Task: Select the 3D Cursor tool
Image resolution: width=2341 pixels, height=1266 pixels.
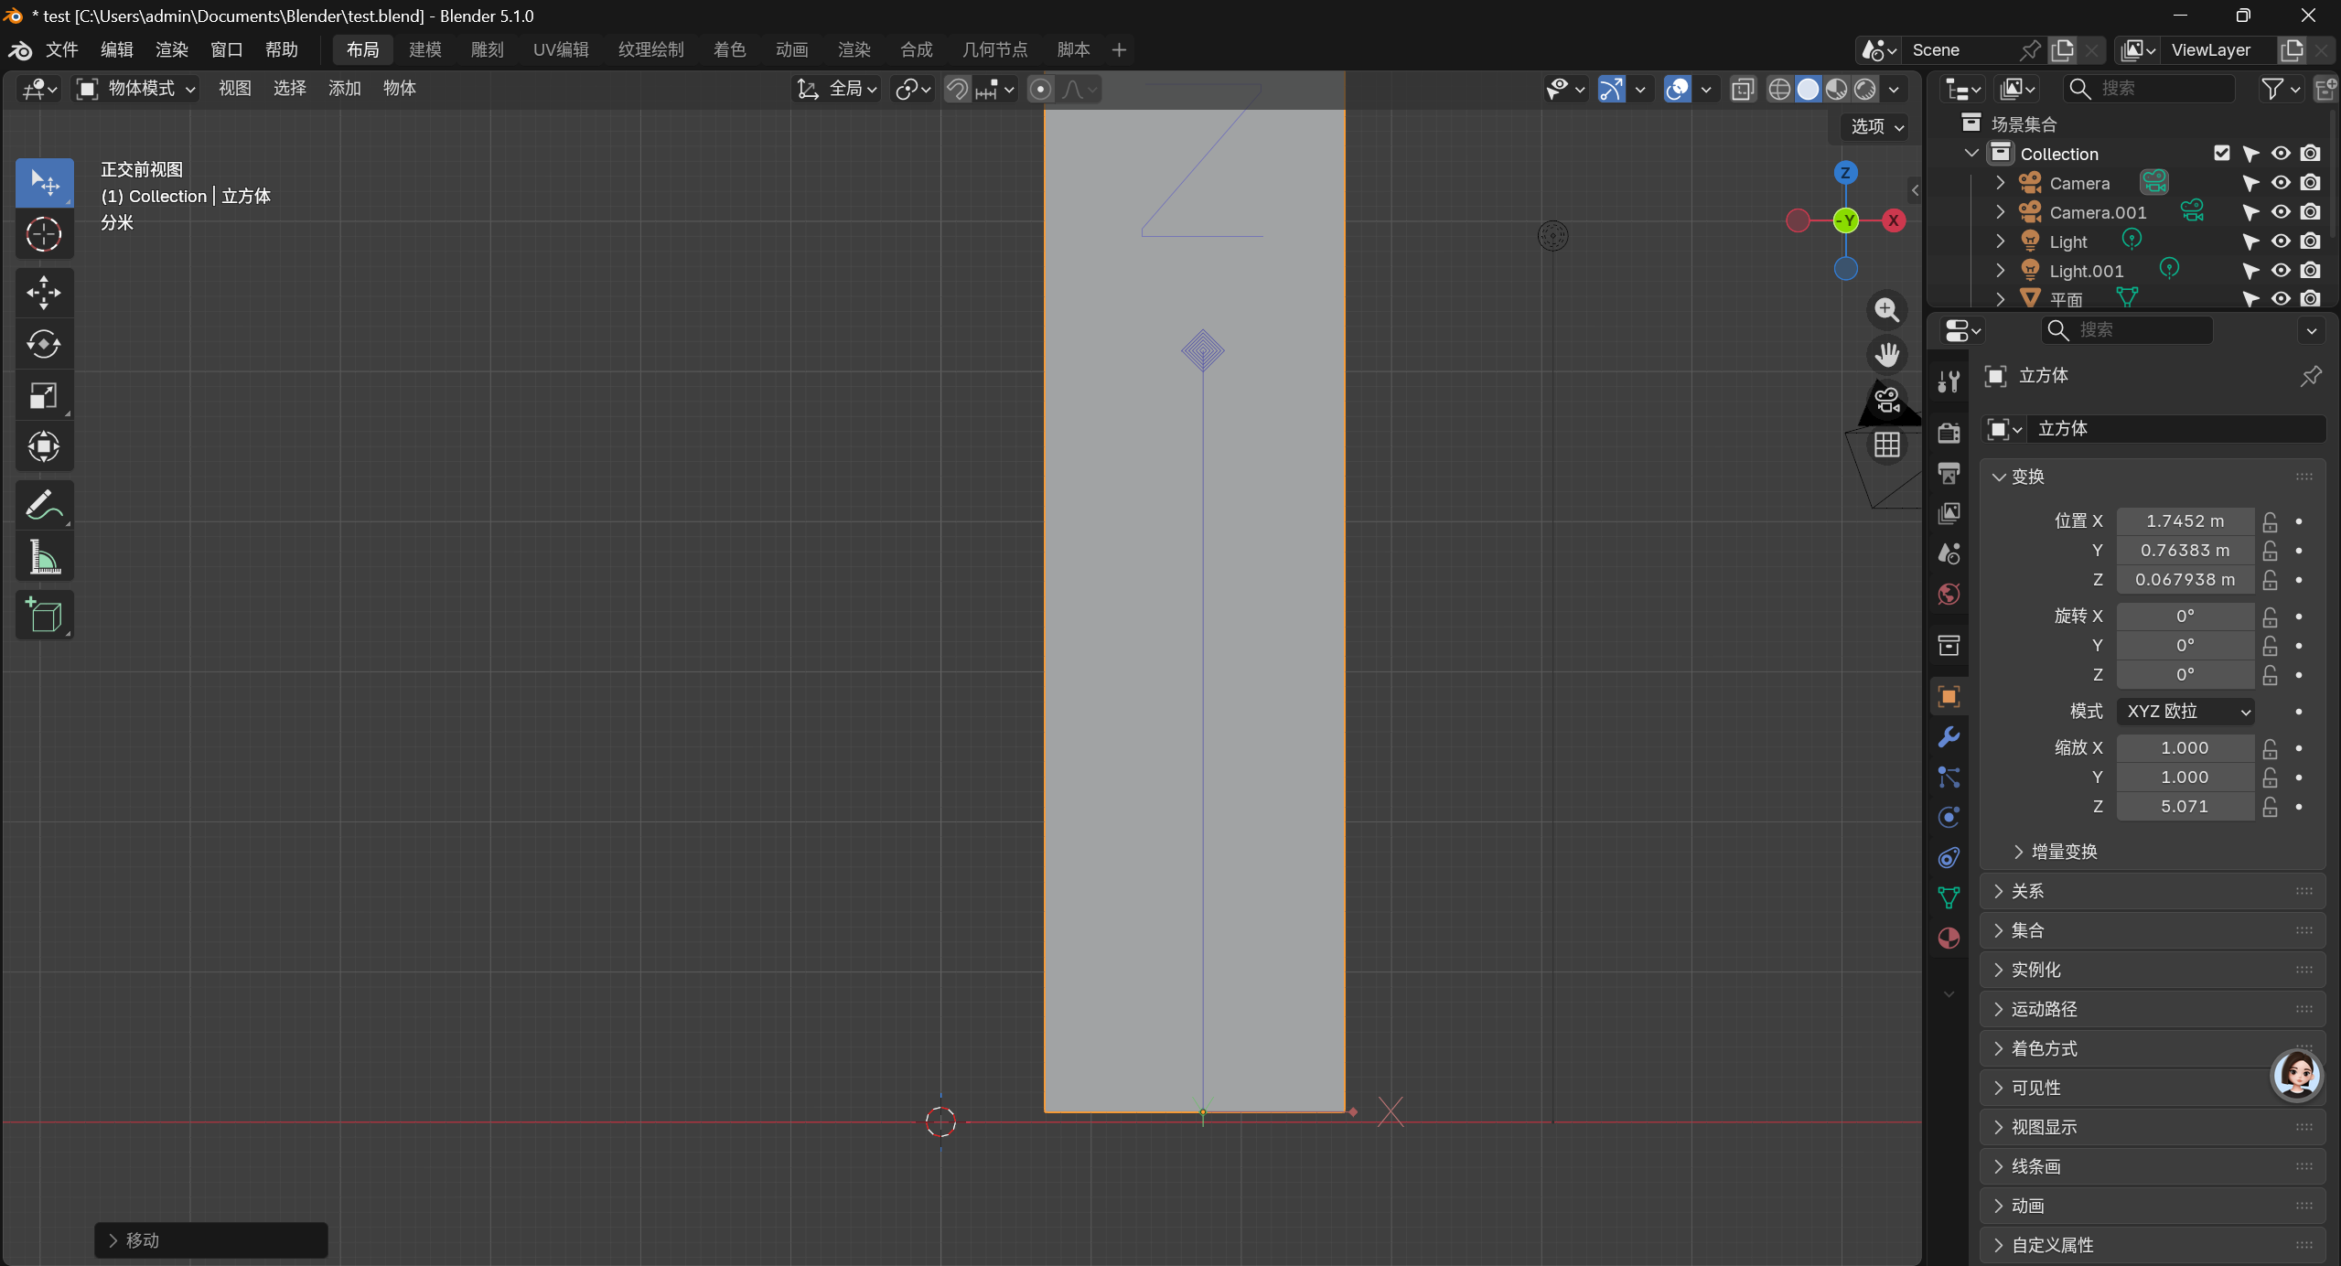Action: coord(43,235)
